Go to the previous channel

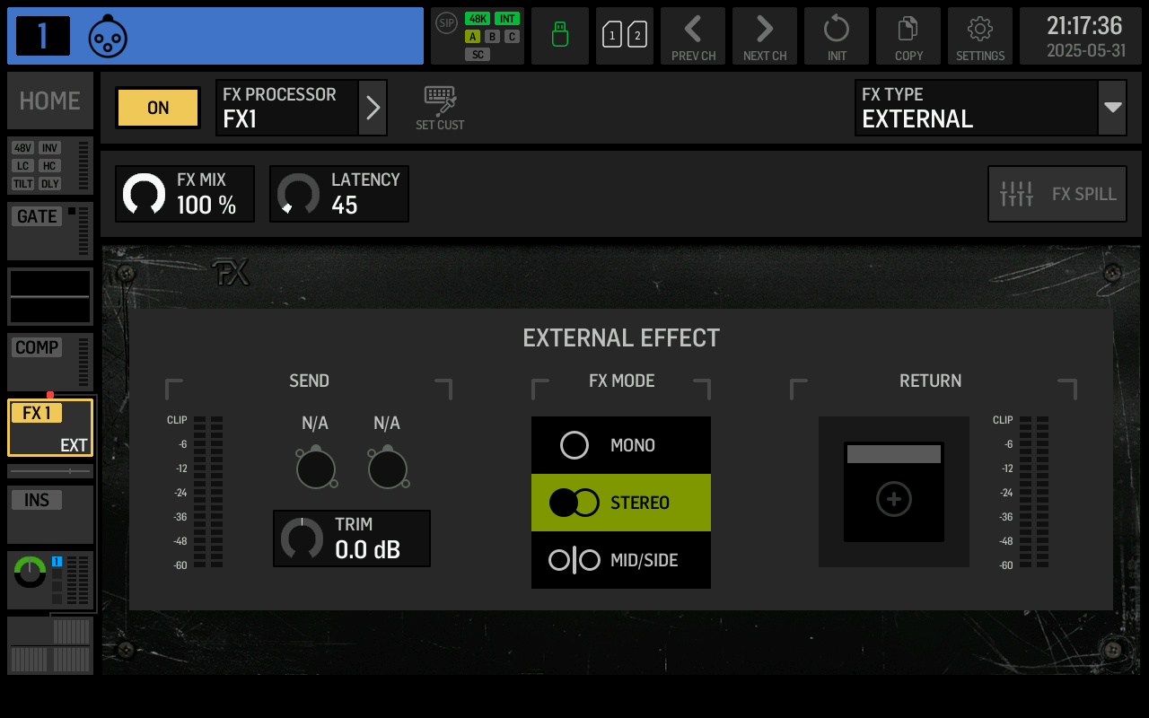point(692,36)
